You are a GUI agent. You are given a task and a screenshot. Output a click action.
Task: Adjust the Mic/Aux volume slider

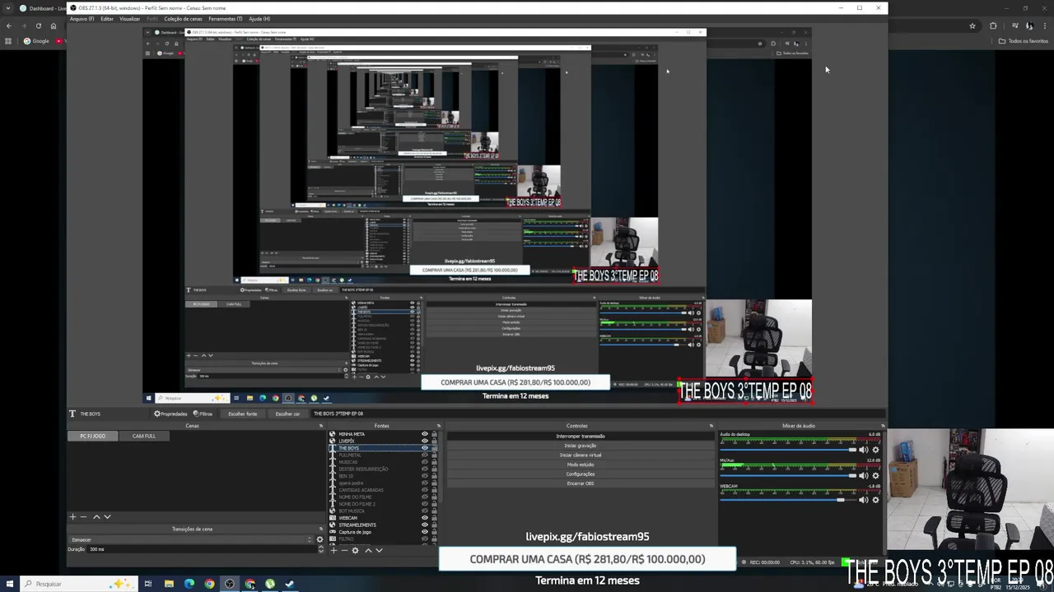click(788, 475)
